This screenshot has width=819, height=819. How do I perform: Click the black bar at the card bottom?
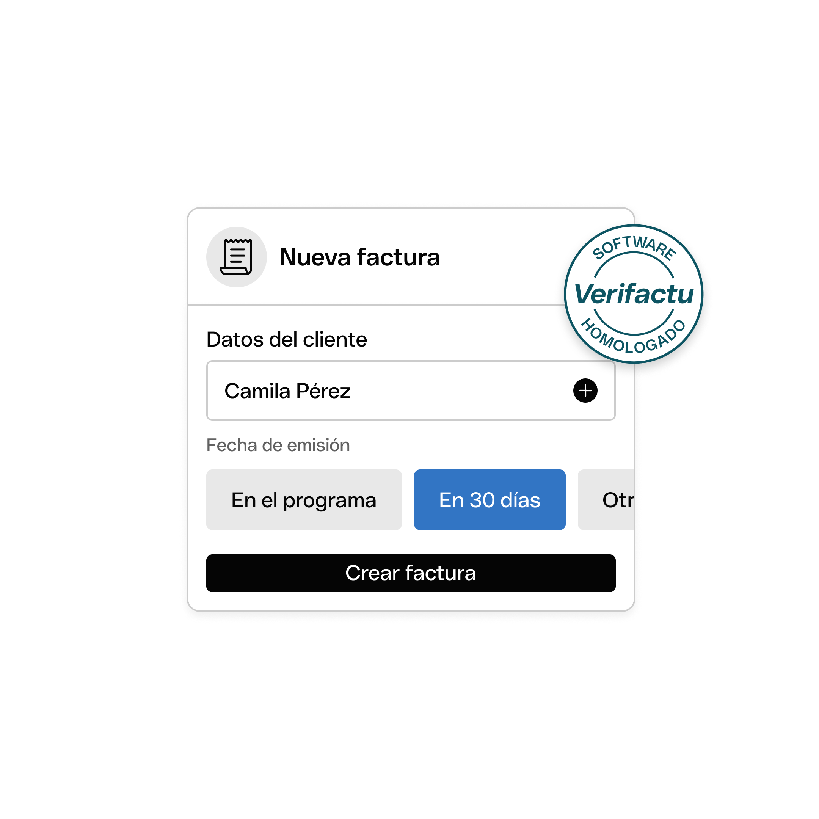(x=411, y=573)
